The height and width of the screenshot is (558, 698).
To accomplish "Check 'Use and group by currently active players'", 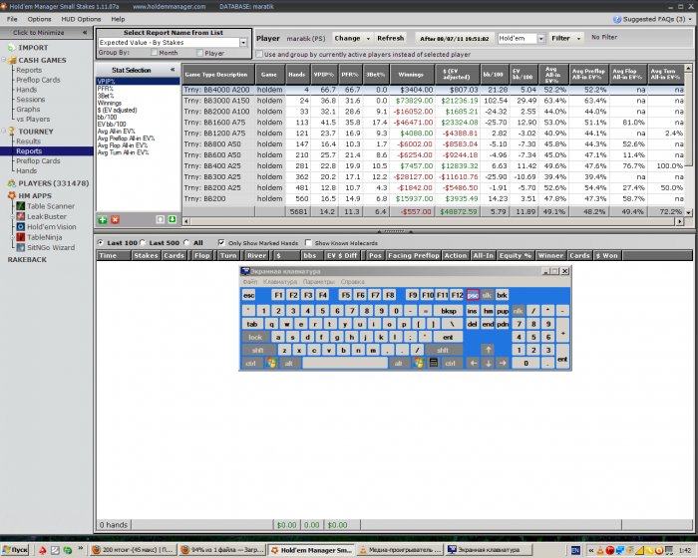I will click(x=259, y=54).
